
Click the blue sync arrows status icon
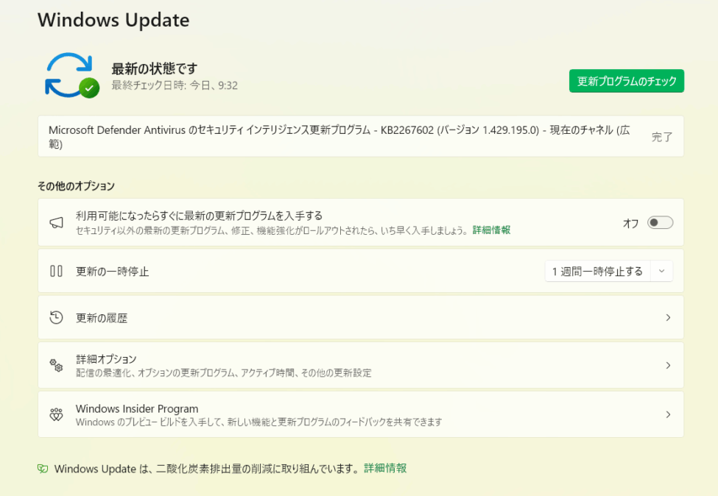tap(68, 74)
